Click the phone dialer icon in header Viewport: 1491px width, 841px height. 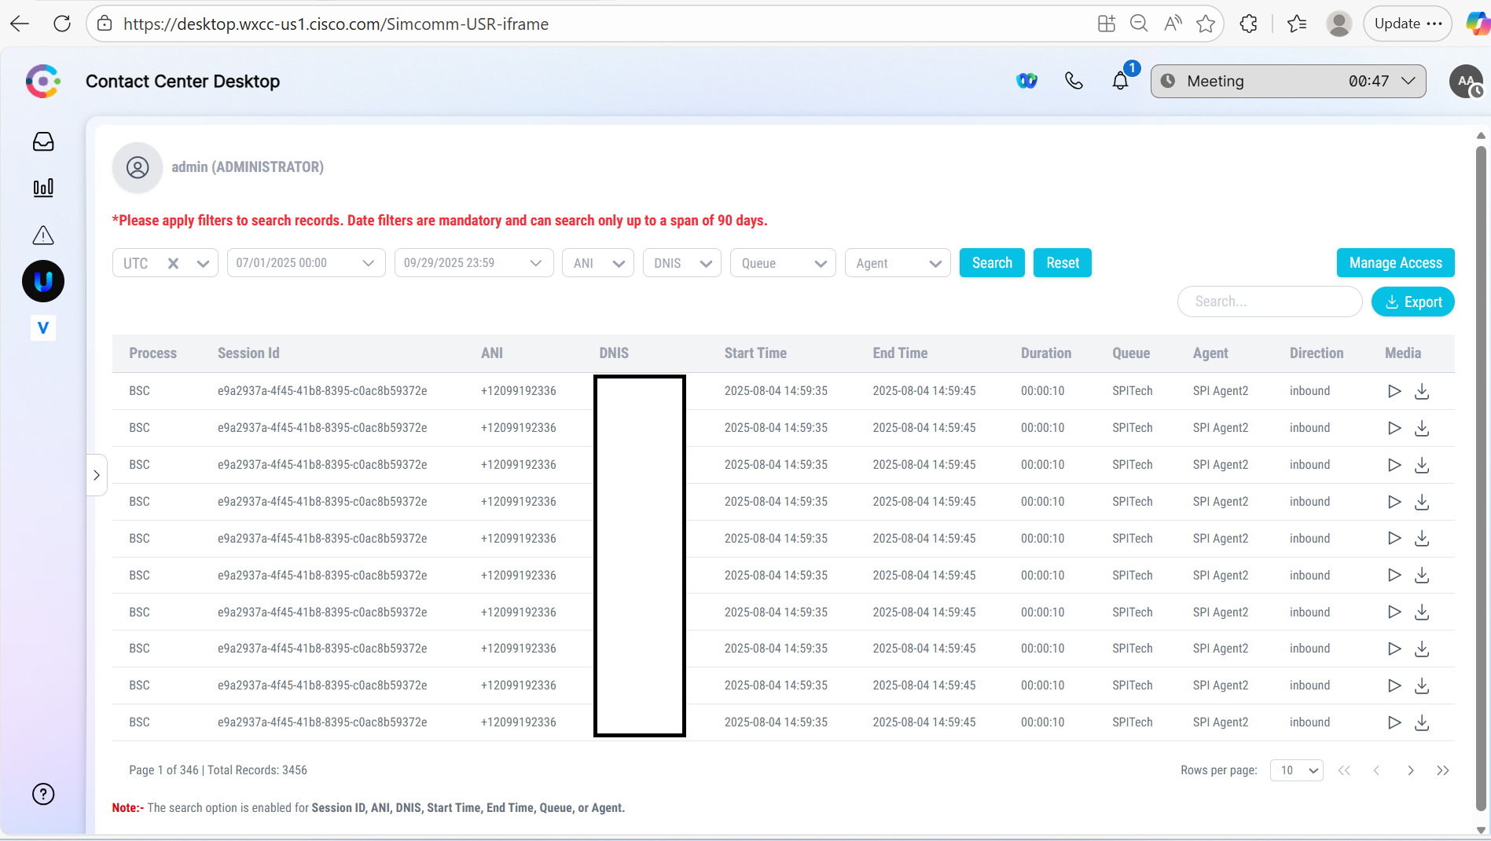tap(1074, 81)
